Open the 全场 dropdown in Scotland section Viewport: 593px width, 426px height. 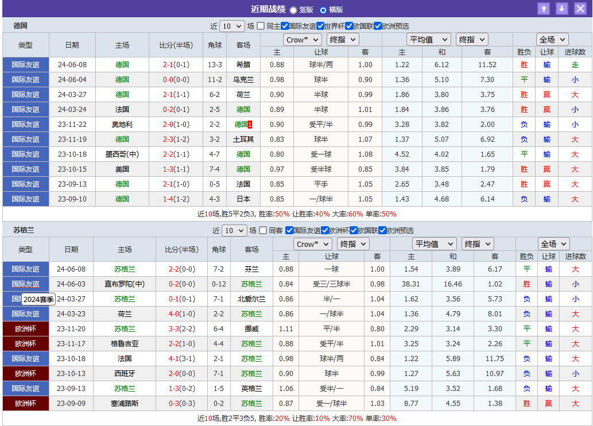553,243
